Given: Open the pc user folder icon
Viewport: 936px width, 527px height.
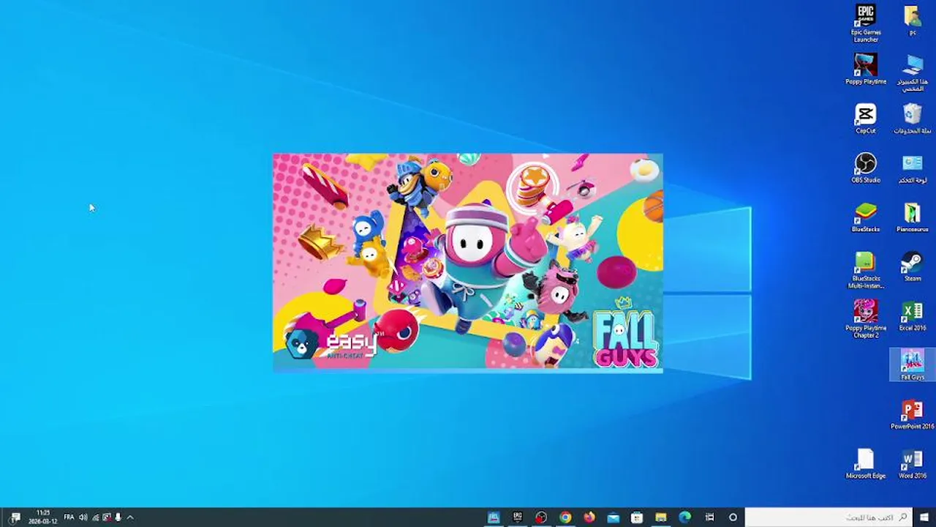Looking at the screenshot, I should click(x=912, y=20).
